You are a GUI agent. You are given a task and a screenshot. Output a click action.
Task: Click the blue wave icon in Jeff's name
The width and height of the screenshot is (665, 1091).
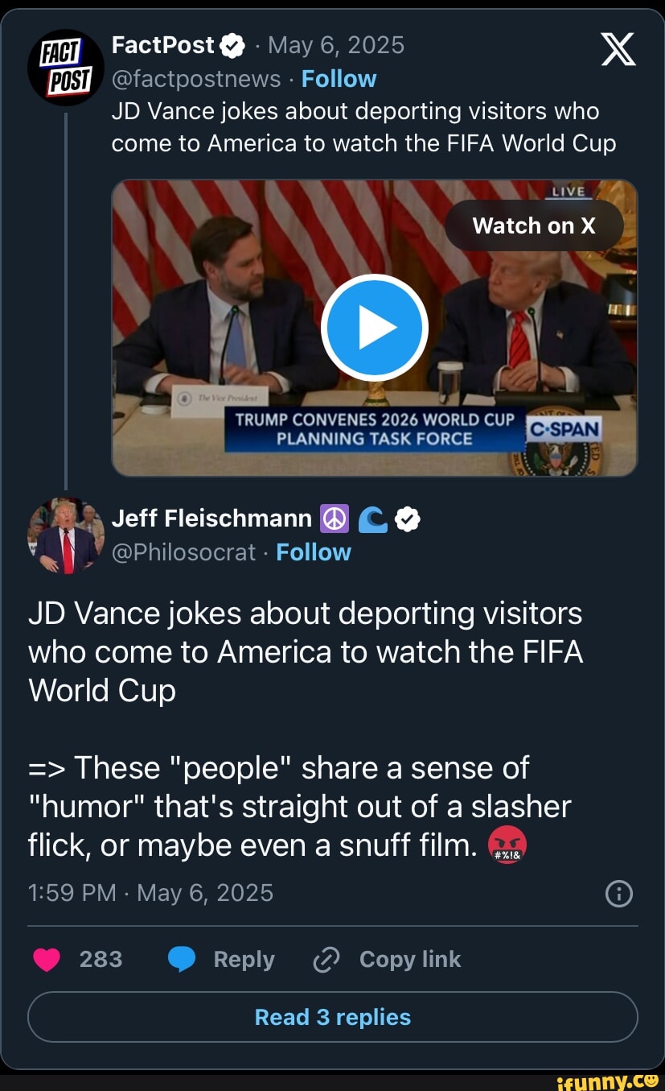[371, 519]
